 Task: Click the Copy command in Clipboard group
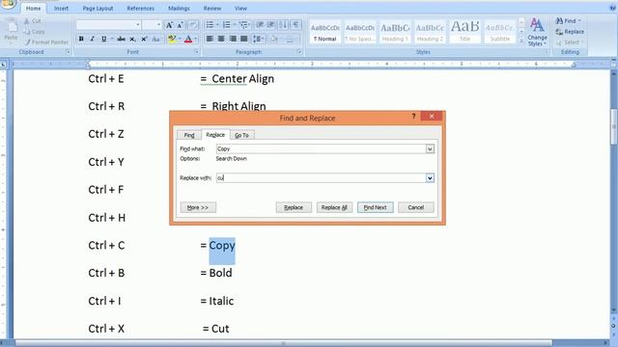(x=35, y=32)
